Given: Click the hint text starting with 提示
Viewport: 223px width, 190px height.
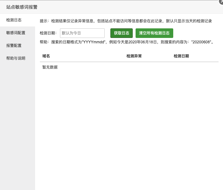Looking at the screenshot, I should tap(126, 21).
